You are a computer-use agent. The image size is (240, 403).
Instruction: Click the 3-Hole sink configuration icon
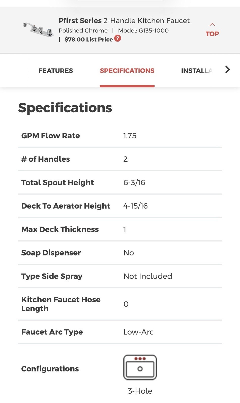(140, 367)
